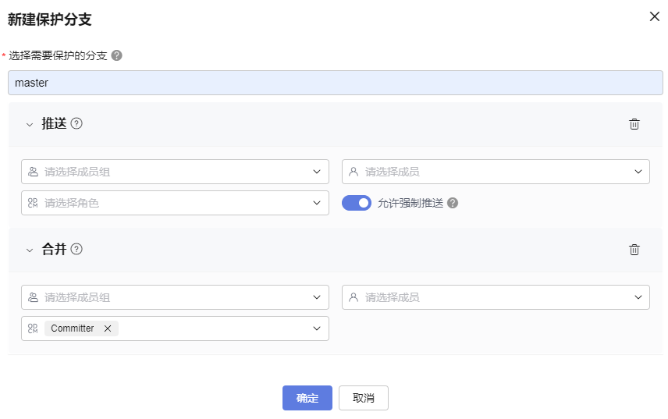Collapse the 合并 section

(30, 250)
